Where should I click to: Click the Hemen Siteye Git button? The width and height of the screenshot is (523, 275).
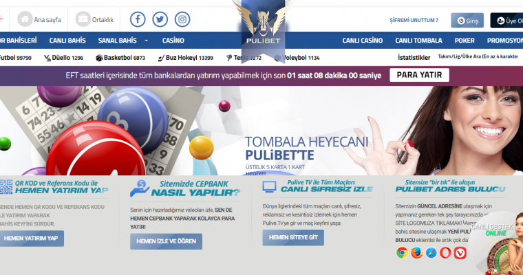click(x=293, y=238)
